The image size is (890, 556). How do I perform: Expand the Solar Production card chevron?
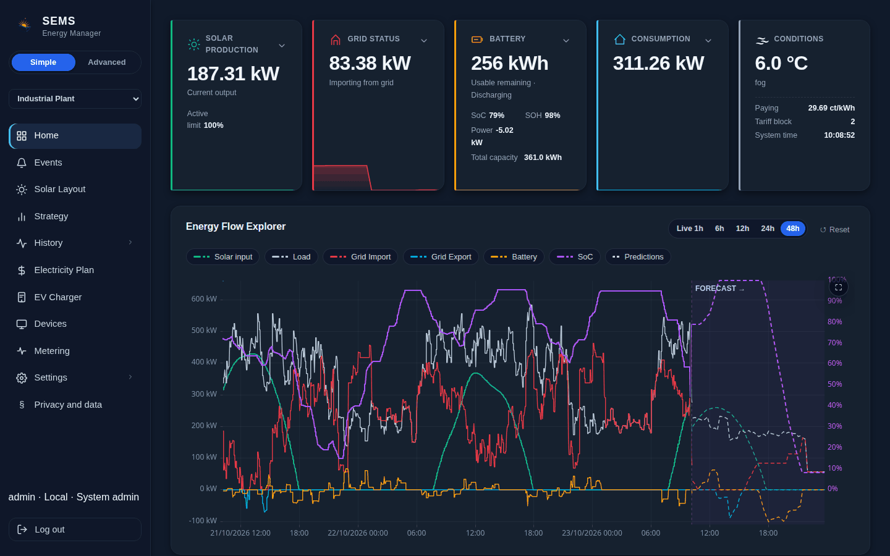(x=282, y=46)
